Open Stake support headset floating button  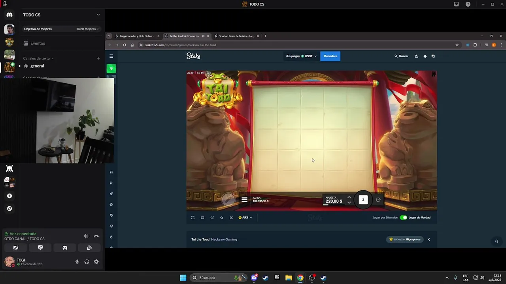(497, 241)
